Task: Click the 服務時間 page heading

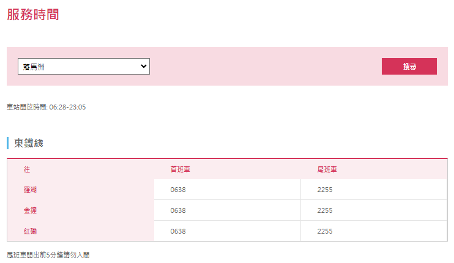Action: [x=33, y=15]
